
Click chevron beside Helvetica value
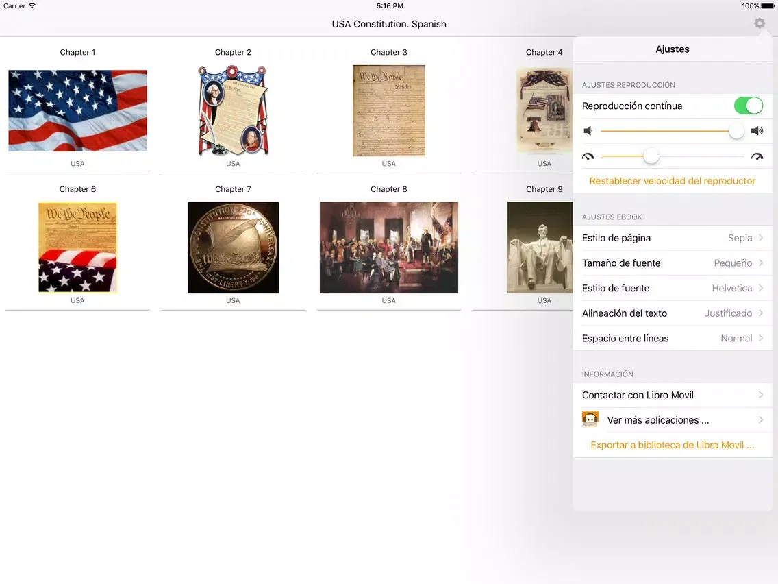point(761,288)
